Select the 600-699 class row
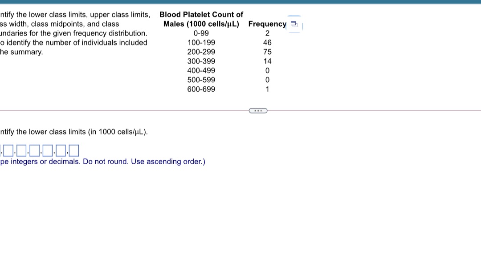The height and width of the screenshot is (259, 481). [x=201, y=89]
